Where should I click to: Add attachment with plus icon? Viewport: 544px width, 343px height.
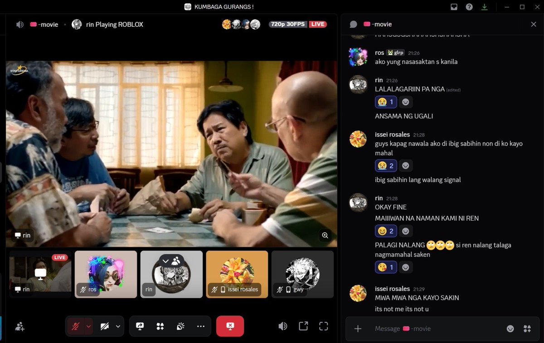tap(358, 329)
